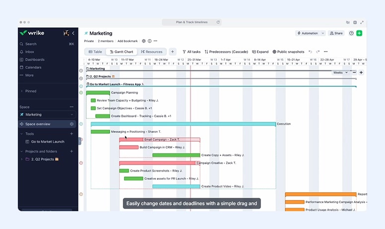Switch to the Table view tab

point(95,52)
